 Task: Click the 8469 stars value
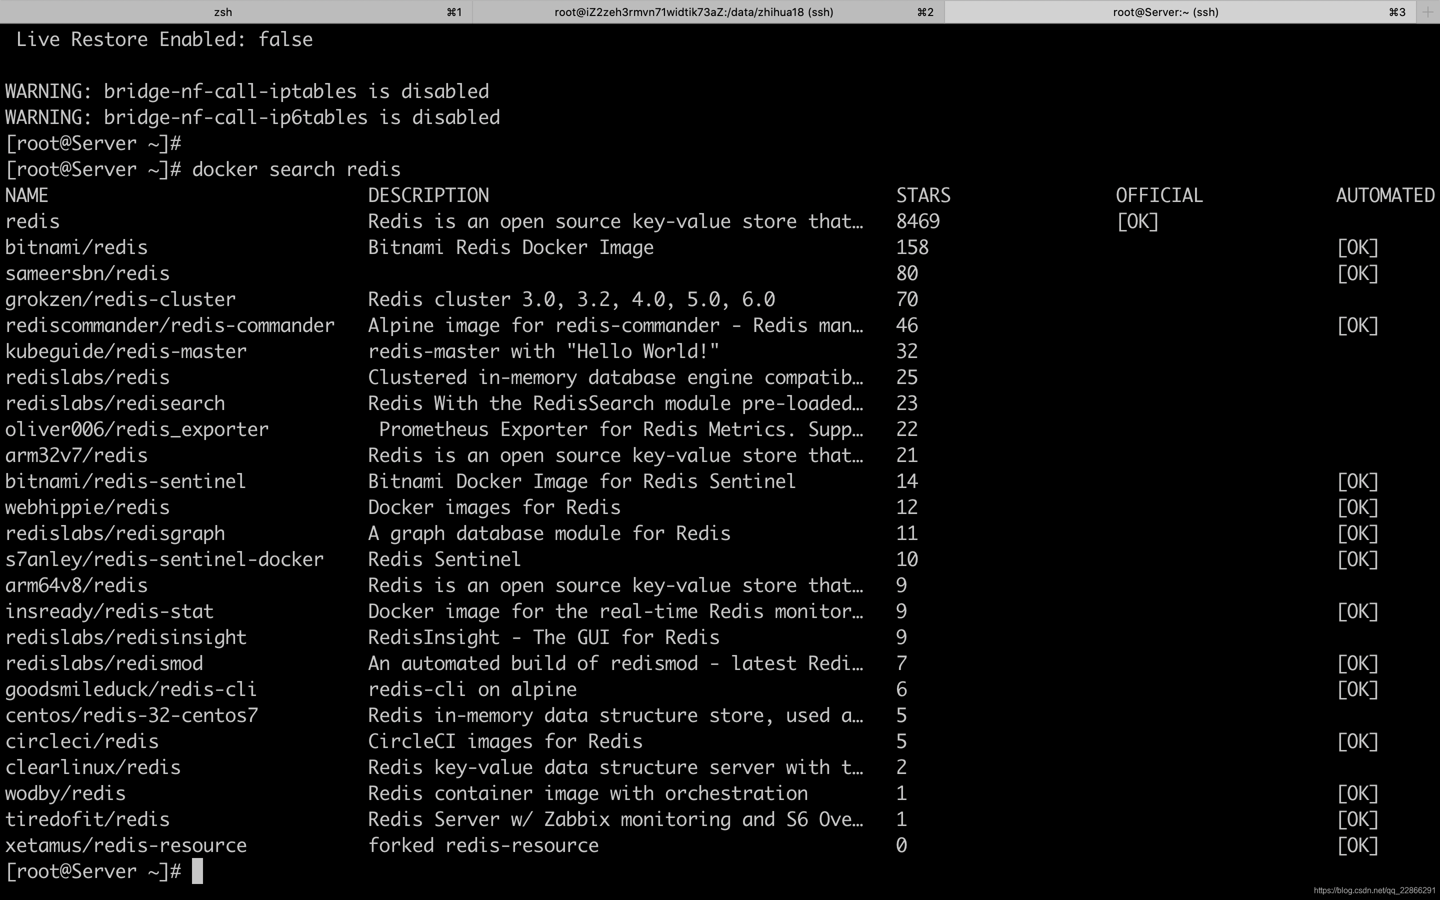(918, 221)
